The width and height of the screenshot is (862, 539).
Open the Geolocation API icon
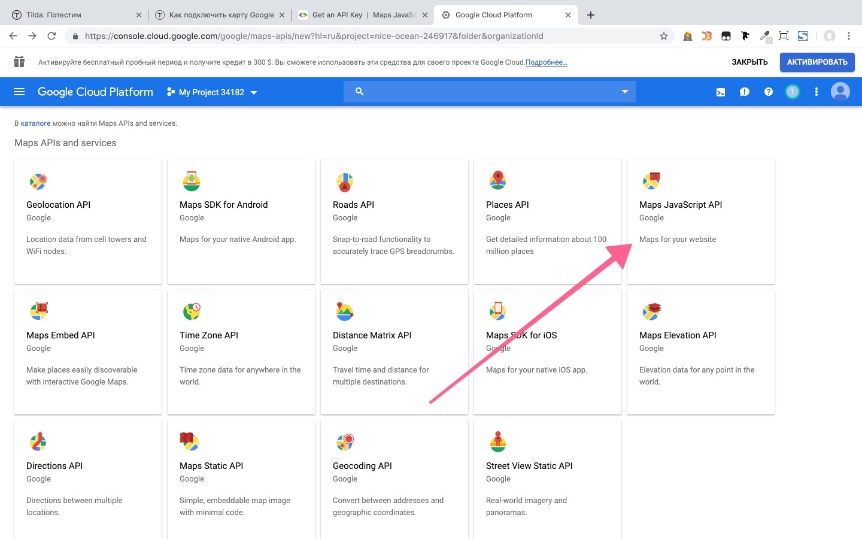[x=38, y=181]
